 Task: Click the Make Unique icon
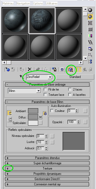[46, 69]
